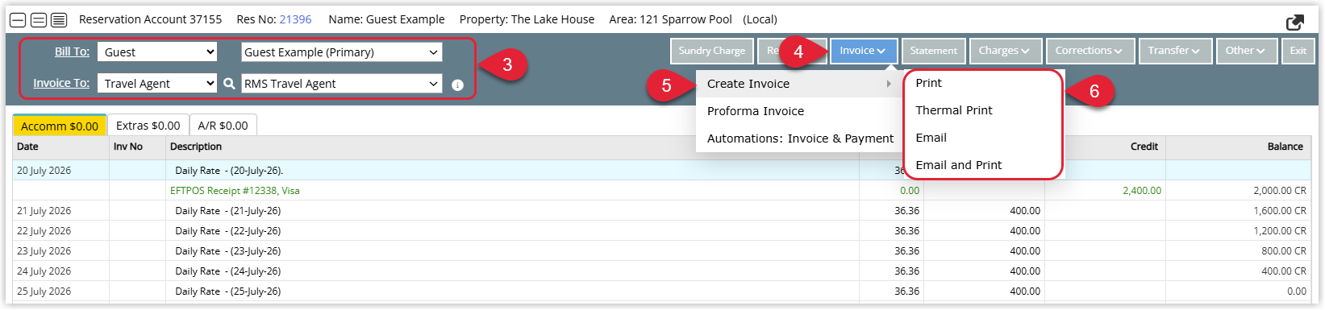Open the Invoice To type dropdown showing Travel Agent
Screen dimensions: 1325x310
click(x=157, y=84)
